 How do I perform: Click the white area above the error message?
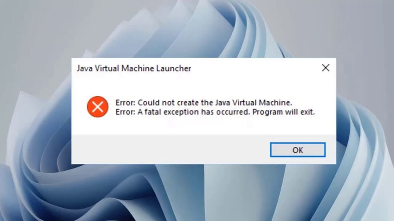coord(204,87)
